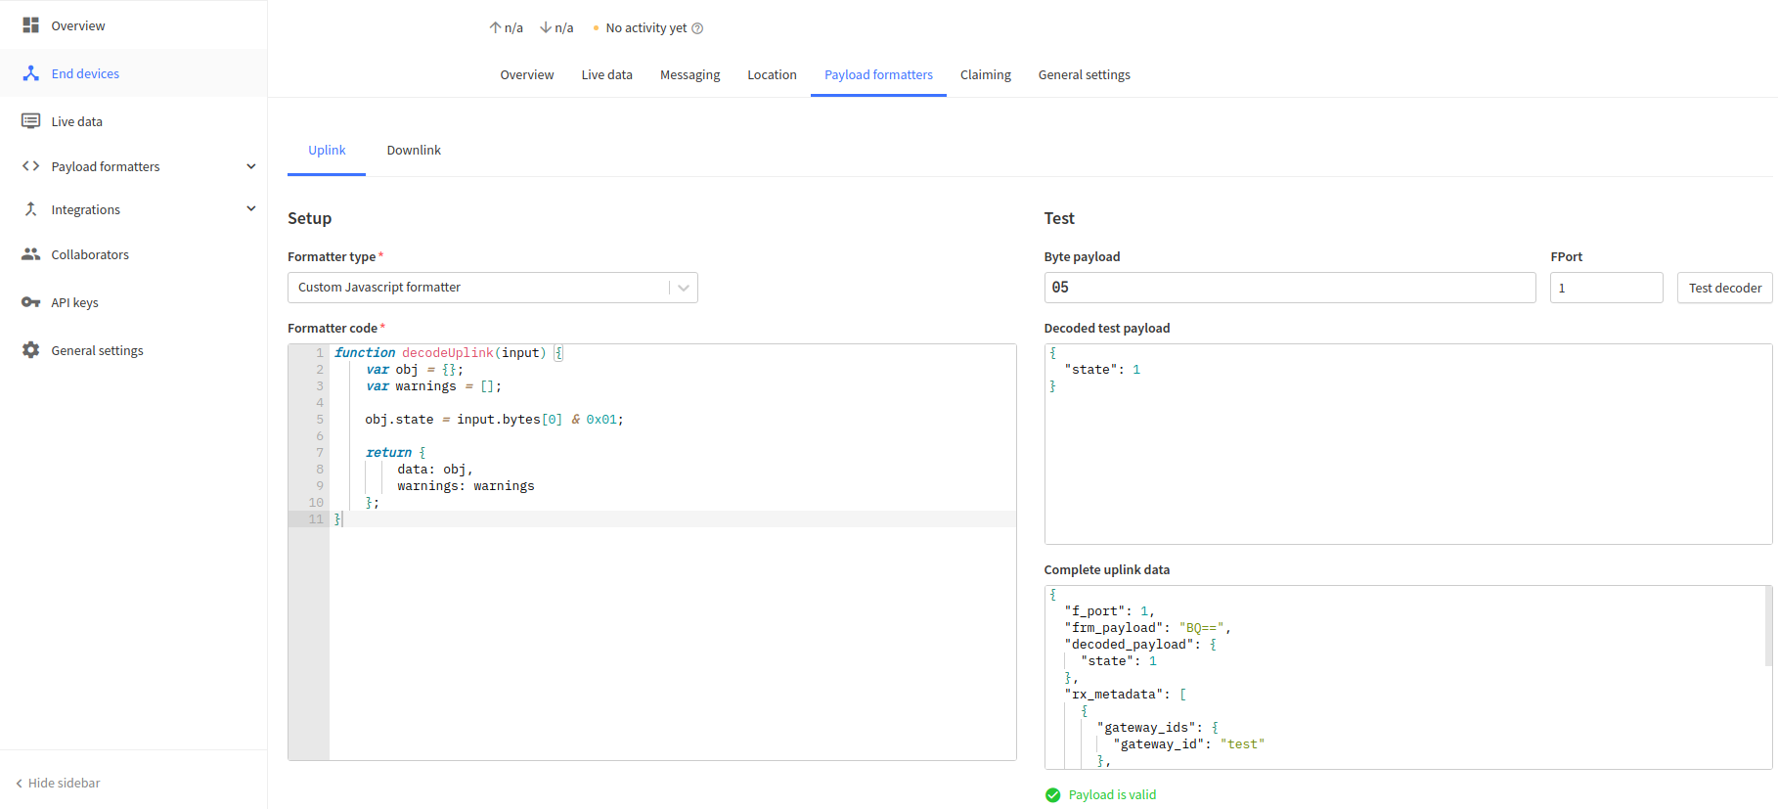Click the Complete uplink data scrollbar
The height and width of the screenshot is (809, 1778).
(1767, 626)
